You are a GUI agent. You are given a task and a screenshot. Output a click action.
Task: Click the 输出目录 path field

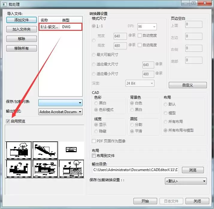coord(135,170)
